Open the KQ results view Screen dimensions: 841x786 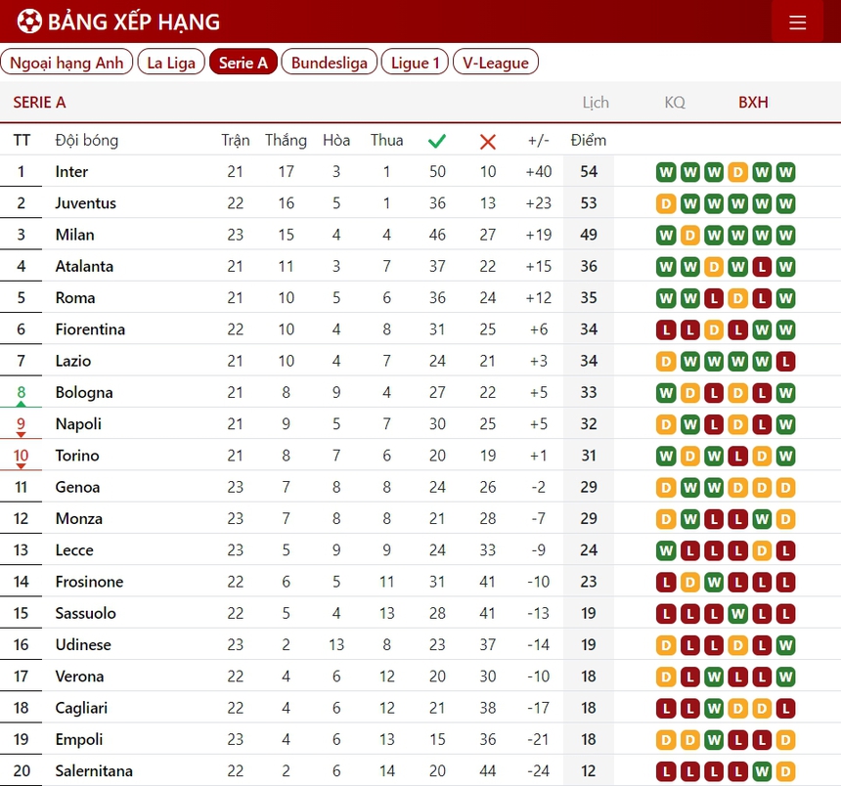[x=675, y=103]
